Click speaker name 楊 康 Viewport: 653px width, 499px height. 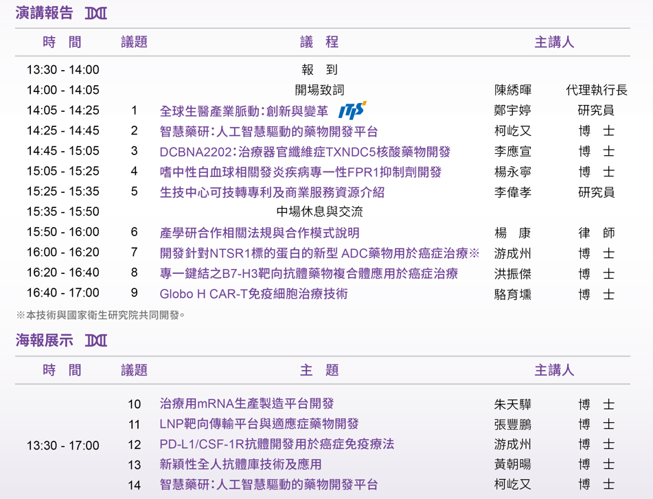point(513,233)
